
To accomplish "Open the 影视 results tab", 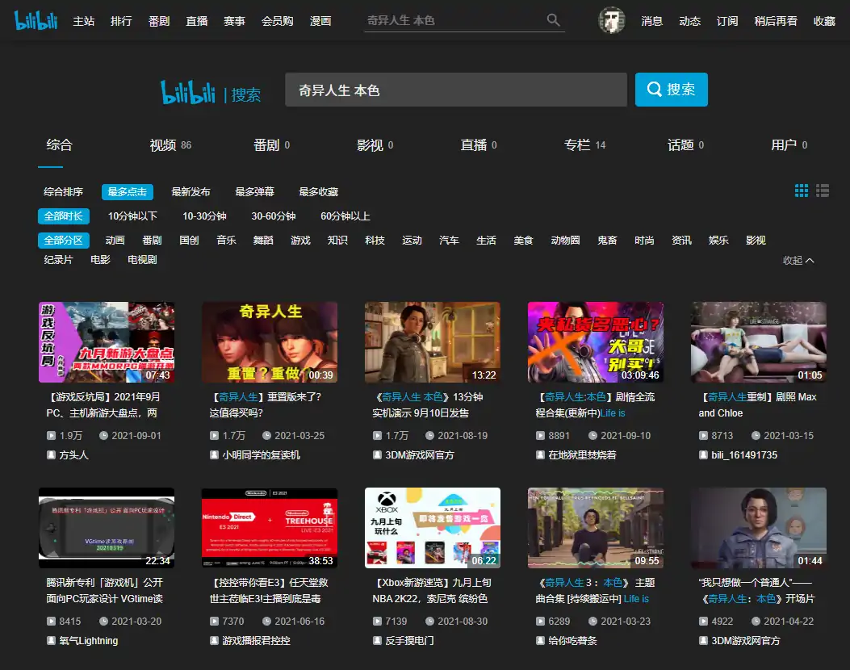I will pos(375,145).
